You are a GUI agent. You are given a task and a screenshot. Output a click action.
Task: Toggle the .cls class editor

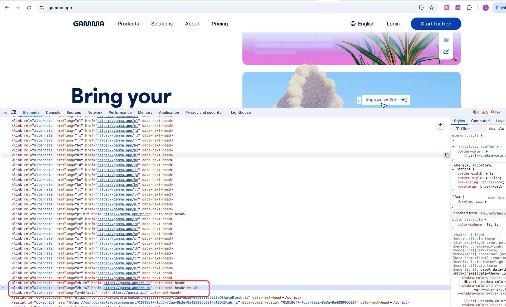click(501, 129)
